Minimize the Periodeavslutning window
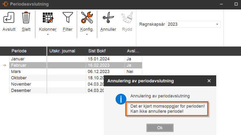The height and width of the screenshot is (135, 241). click(x=221, y=4)
